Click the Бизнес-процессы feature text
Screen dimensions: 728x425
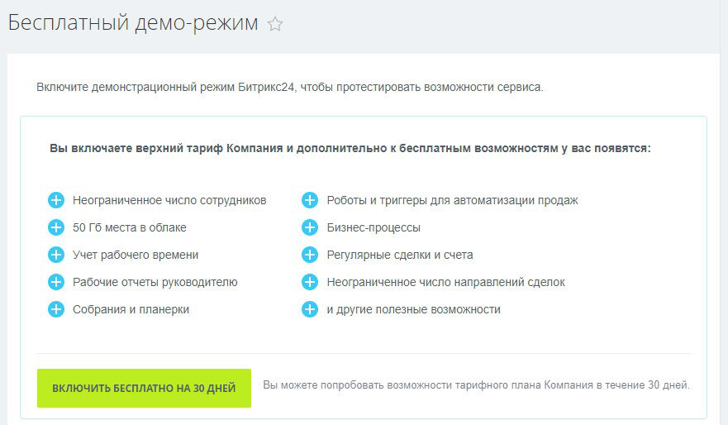coord(374,227)
